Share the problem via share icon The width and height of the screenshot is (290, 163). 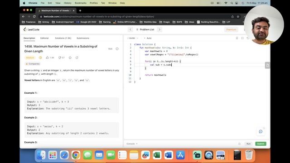[77, 58]
